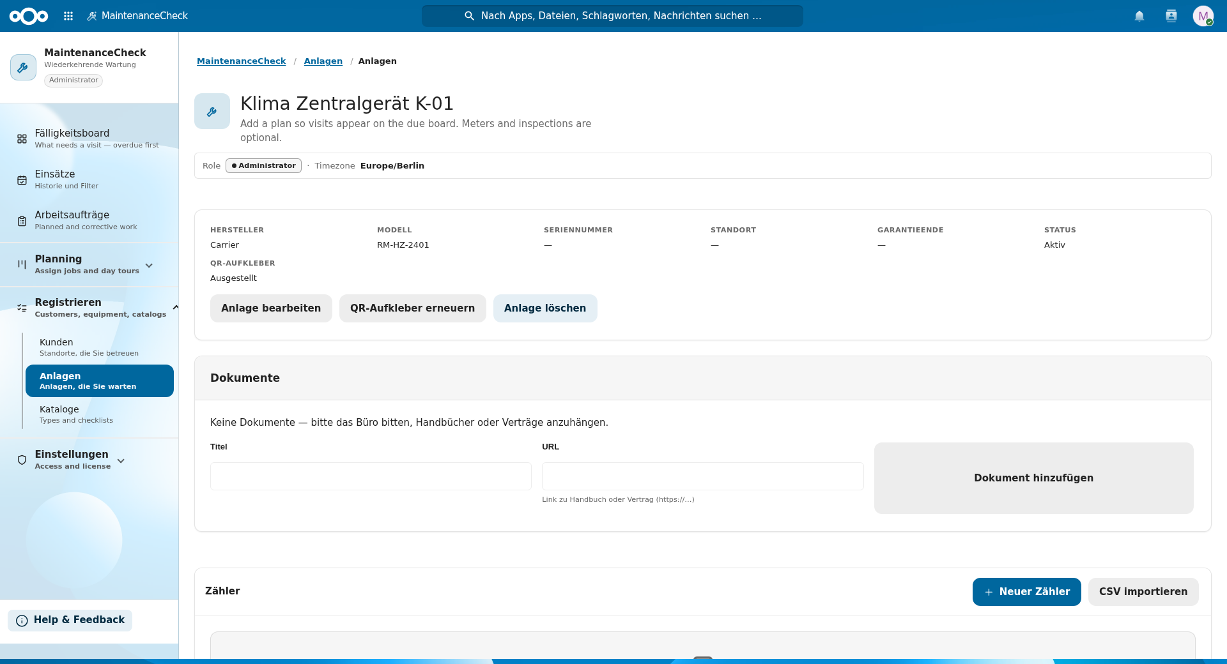Focus the global search field

tap(612, 16)
